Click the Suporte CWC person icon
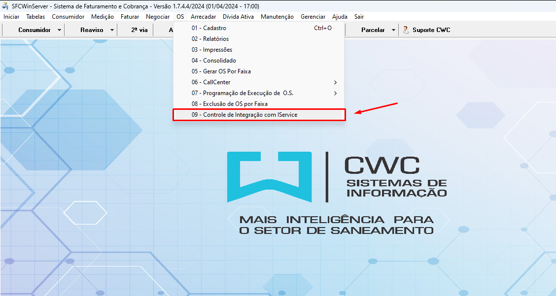556x296 pixels. tap(406, 30)
